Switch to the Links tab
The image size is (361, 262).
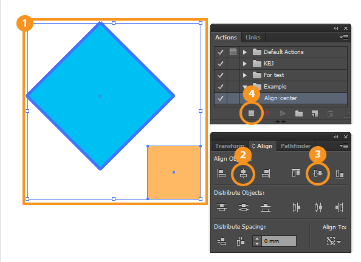[x=253, y=38]
